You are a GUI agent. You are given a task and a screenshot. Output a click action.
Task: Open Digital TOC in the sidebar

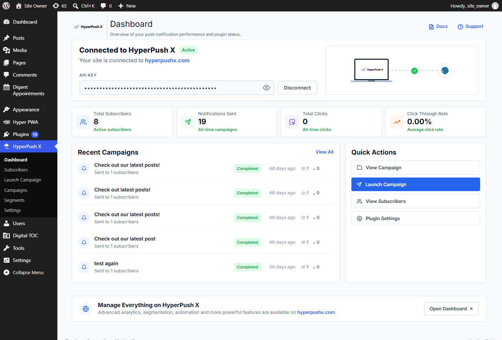tap(29, 235)
